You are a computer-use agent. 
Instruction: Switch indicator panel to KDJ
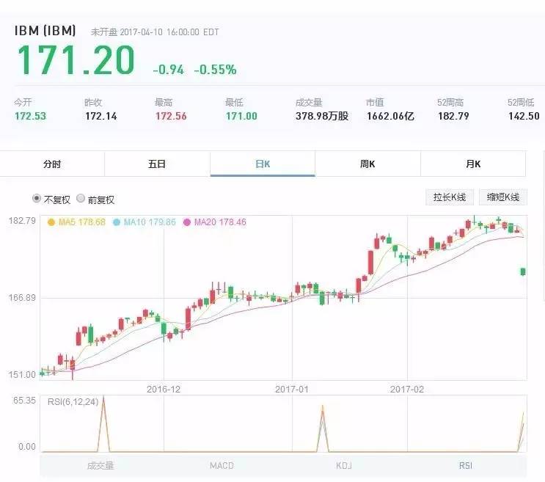344,466
